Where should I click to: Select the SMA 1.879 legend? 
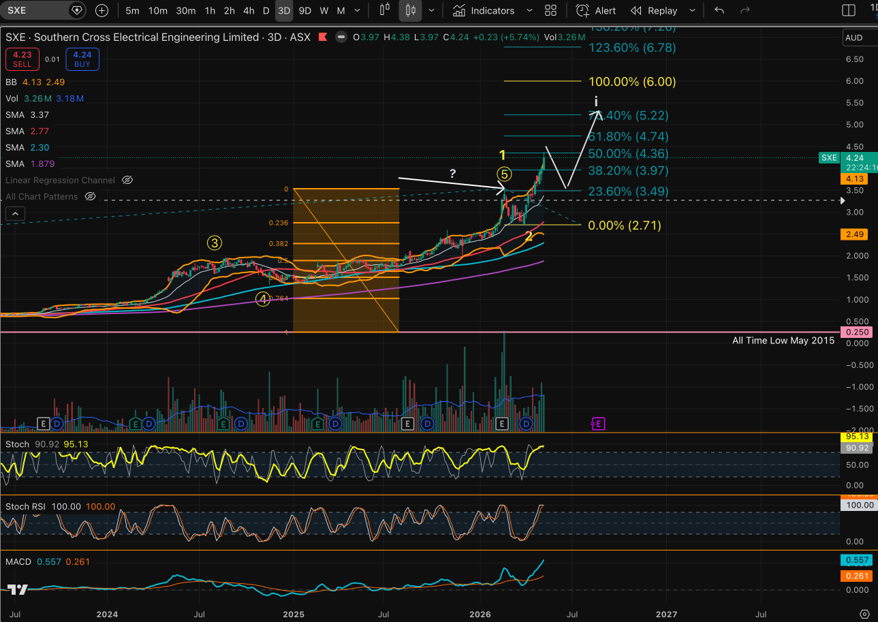(30, 164)
